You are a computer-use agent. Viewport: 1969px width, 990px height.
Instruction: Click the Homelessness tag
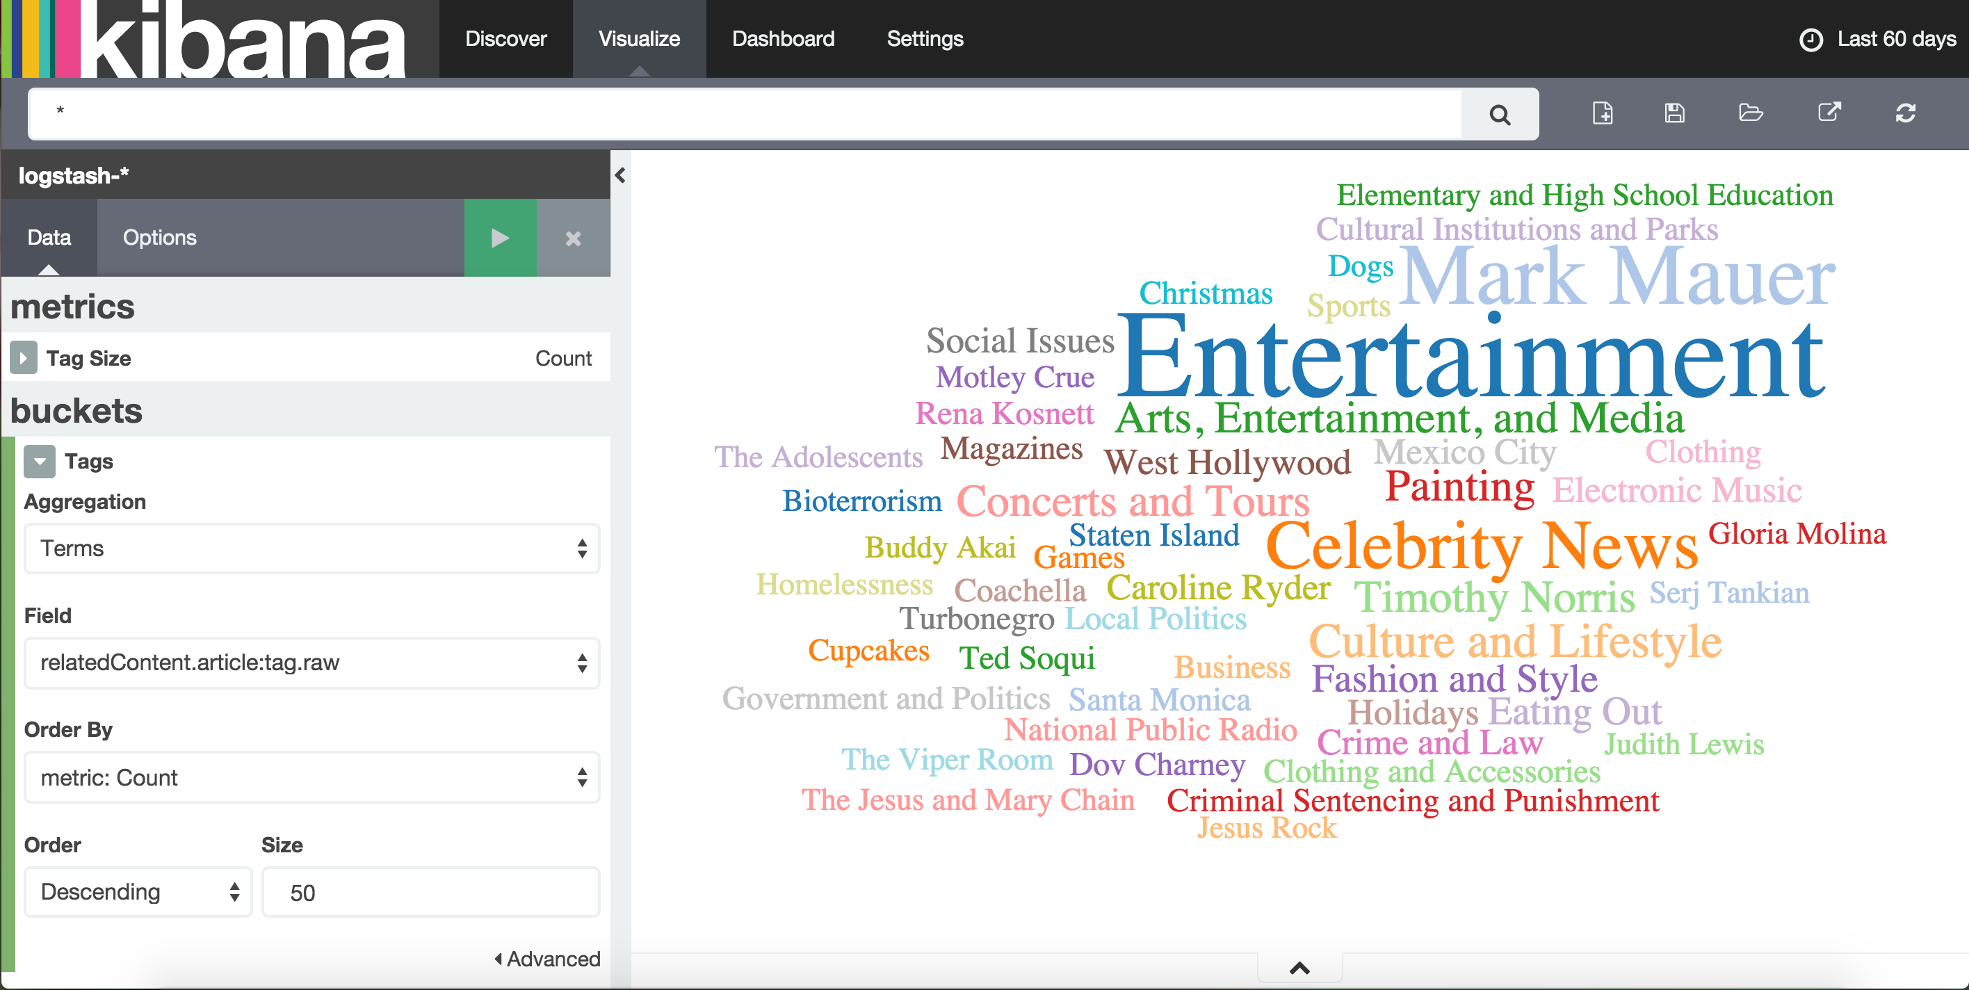coord(845,585)
